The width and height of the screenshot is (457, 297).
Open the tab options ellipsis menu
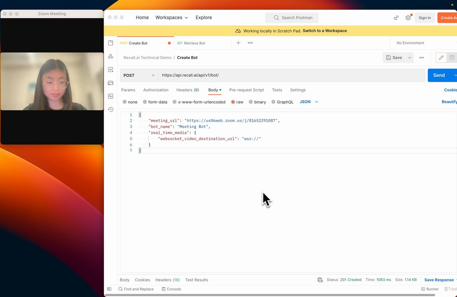point(250,43)
